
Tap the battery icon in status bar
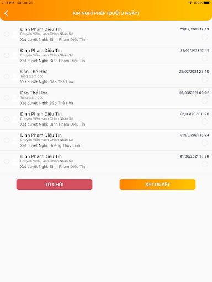pos(207,3)
